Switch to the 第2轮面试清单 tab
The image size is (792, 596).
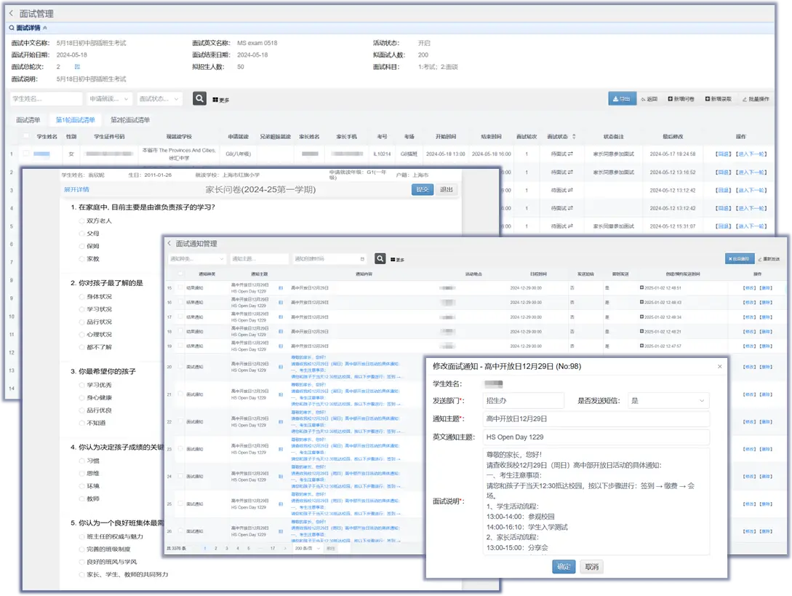point(129,119)
